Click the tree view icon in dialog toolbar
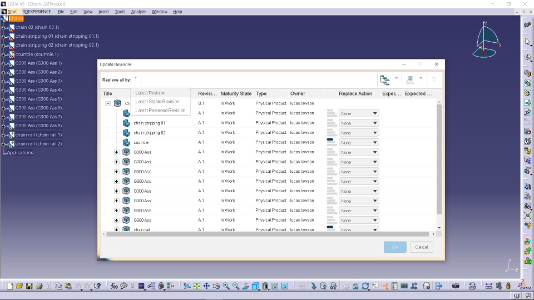 385,80
